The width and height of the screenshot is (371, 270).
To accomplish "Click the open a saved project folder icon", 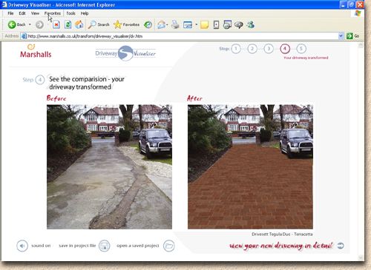I will pyautogui.click(x=169, y=246).
